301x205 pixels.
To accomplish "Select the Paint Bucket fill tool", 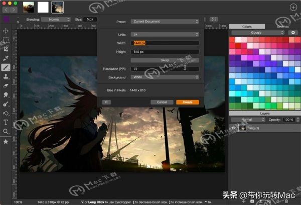I will [x=6, y=113].
